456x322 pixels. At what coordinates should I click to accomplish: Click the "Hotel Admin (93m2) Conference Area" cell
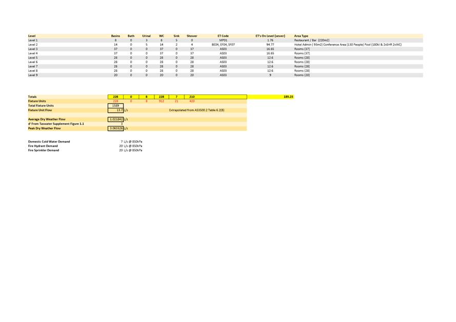(x=348, y=45)
